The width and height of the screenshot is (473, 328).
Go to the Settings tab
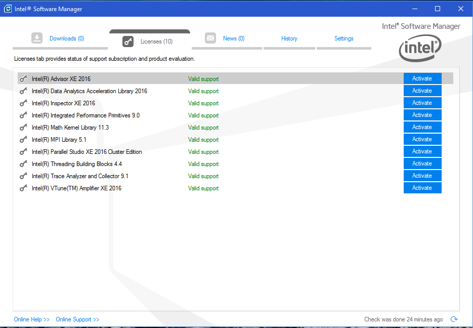pyautogui.click(x=344, y=38)
